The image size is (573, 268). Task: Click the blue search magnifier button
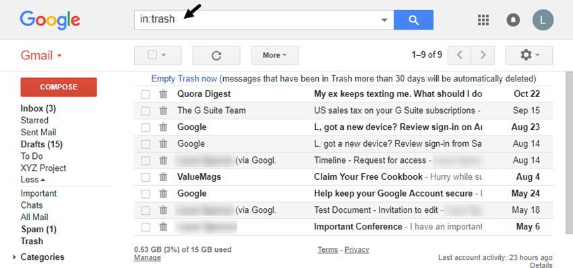point(413,20)
